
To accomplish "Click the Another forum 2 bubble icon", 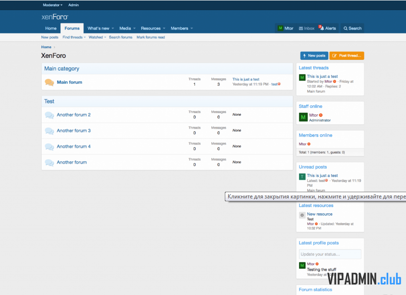I will point(49,115).
